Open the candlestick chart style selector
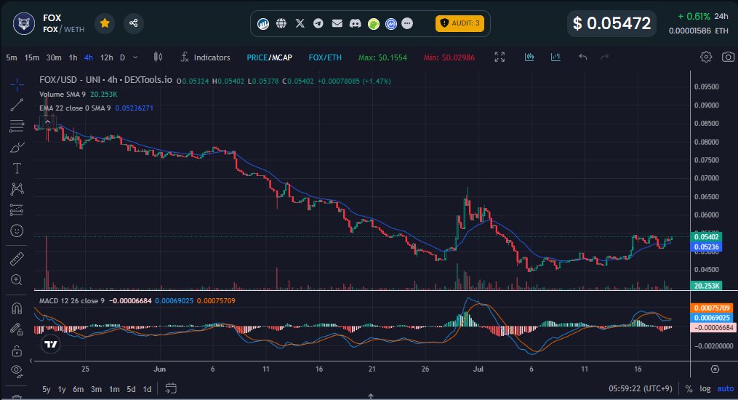The width and height of the screenshot is (738, 400). tap(159, 57)
